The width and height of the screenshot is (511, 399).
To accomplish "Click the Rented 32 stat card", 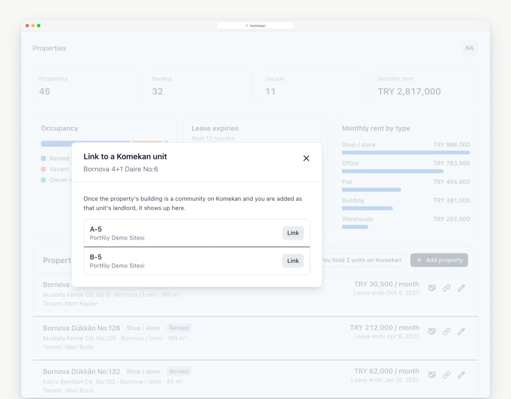I will coord(199,86).
